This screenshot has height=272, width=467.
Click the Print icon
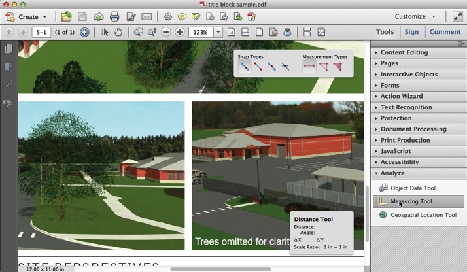click(114, 16)
